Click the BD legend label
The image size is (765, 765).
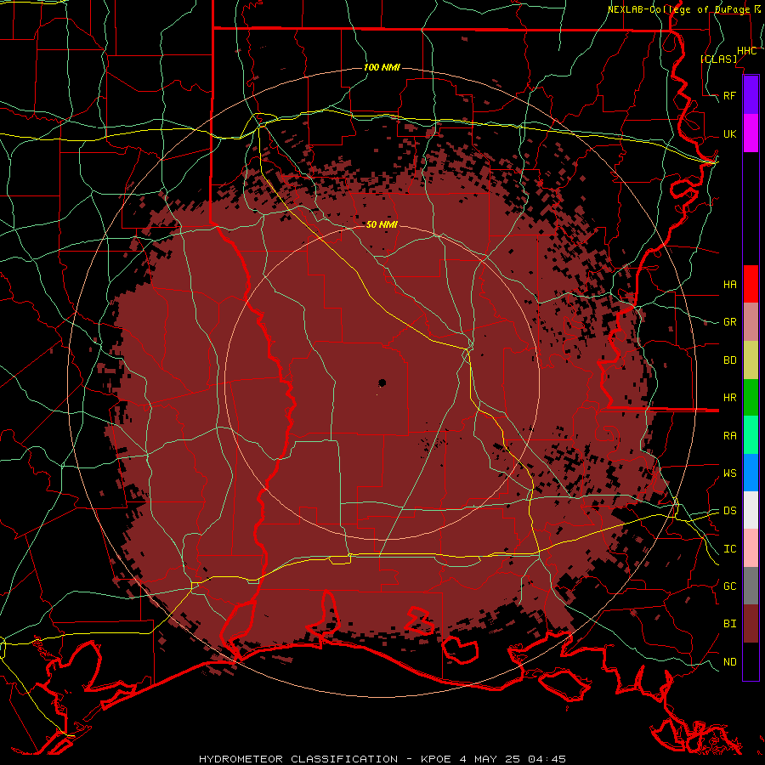pyautogui.click(x=730, y=360)
